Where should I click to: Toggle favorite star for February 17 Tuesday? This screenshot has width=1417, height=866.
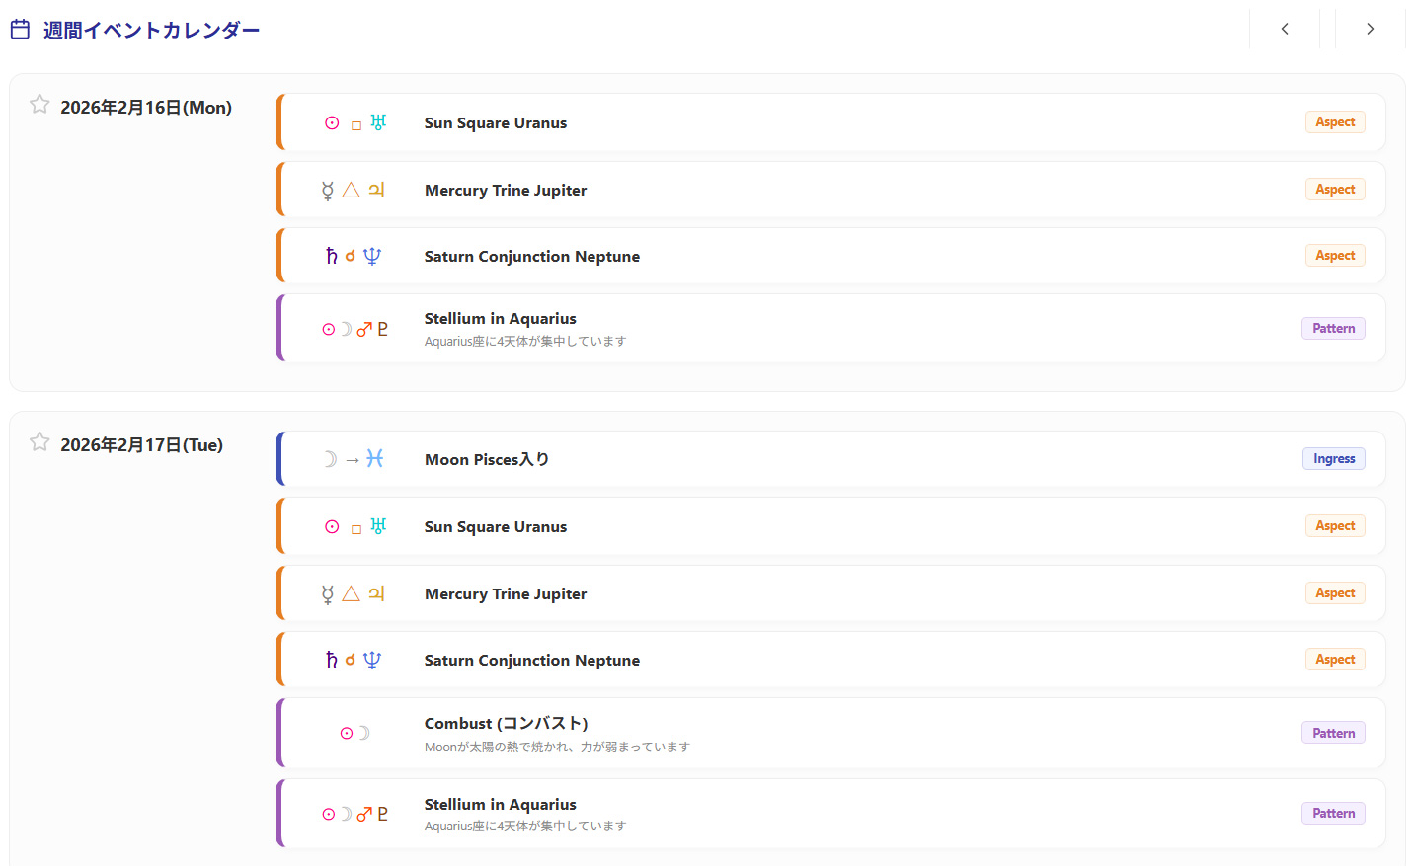point(39,442)
